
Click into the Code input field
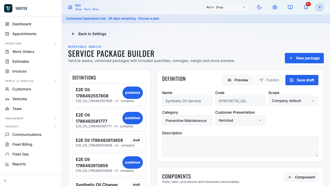240,101
